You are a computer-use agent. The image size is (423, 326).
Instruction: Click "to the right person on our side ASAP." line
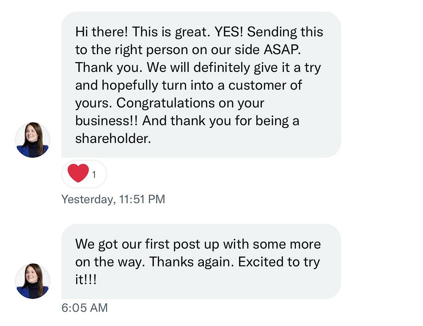click(x=188, y=50)
